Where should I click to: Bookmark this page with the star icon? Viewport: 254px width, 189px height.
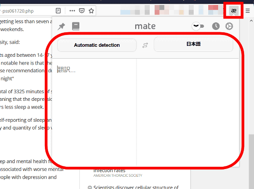coord(91,11)
